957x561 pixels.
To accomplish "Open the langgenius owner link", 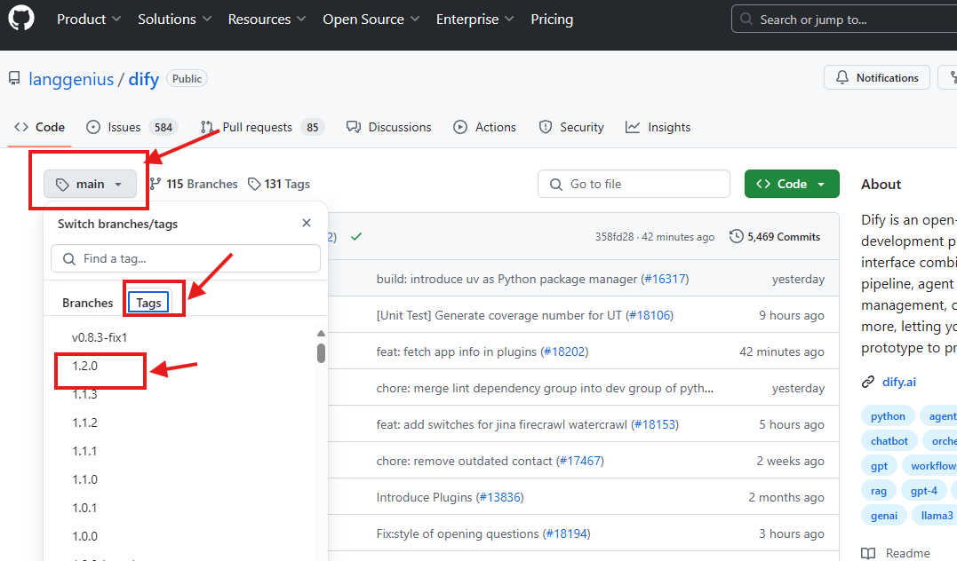I will click(x=71, y=79).
